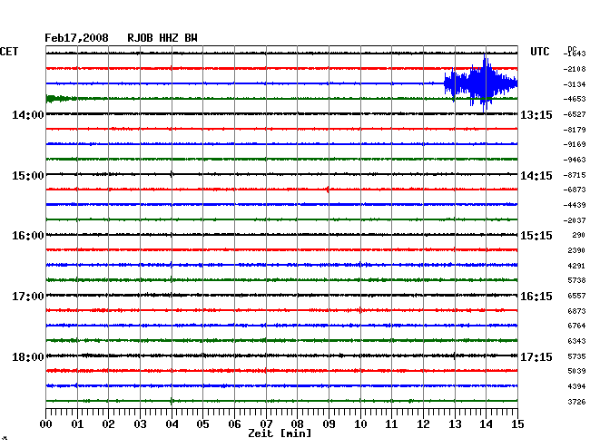Click the "05" minute tick label
590x448 pixels.
click(x=202, y=424)
